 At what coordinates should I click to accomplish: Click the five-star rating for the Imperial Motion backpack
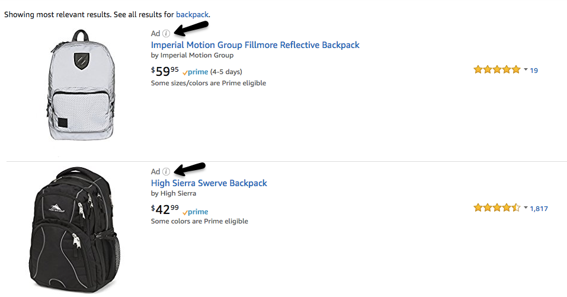pyautogui.click(x=496, y=70)
